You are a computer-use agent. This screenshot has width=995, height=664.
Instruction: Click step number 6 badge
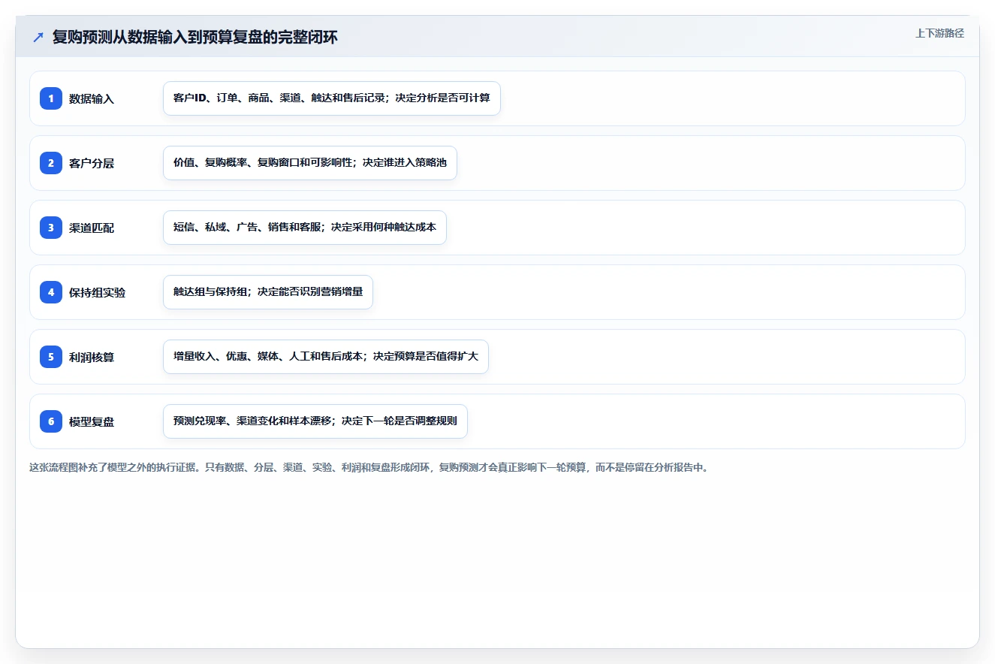pos(51,421)
